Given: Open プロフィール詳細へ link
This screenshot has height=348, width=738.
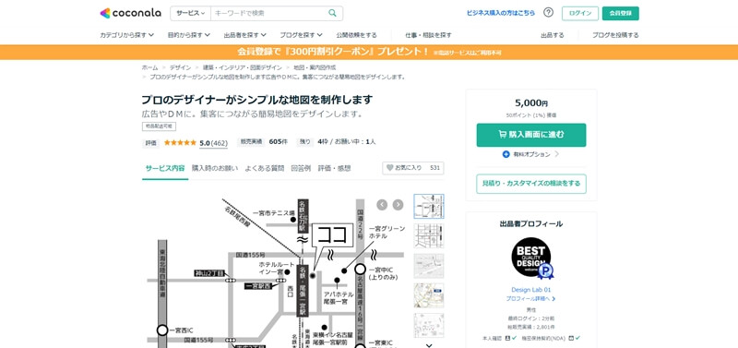Looking at the screenshot, I should tap(531, 298).
